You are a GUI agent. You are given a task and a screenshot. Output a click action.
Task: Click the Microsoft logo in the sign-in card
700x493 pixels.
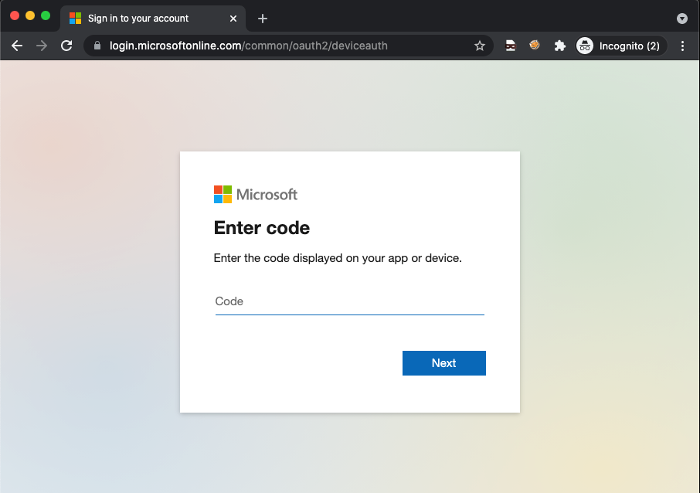tap(256, 194)
